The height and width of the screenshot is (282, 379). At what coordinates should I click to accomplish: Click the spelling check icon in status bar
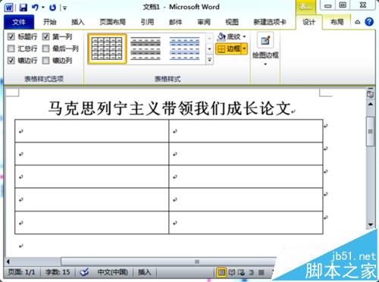tap(84, 272)
